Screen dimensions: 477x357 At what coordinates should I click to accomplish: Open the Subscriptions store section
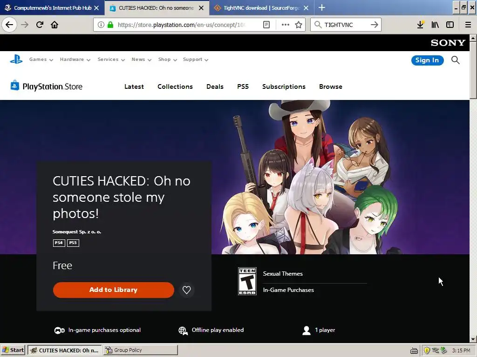[x=284, y=86]
